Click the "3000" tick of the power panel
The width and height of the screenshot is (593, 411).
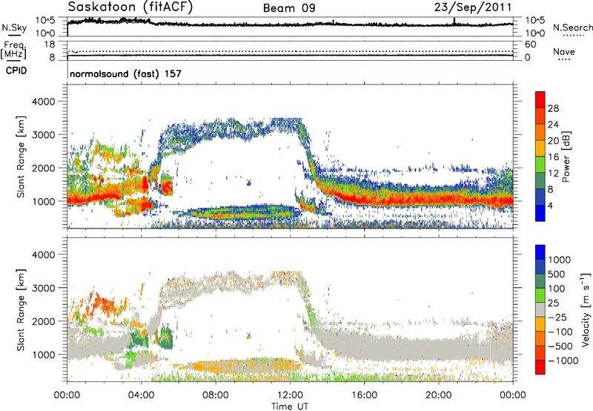pyautogui.click(x=43, y=135)
